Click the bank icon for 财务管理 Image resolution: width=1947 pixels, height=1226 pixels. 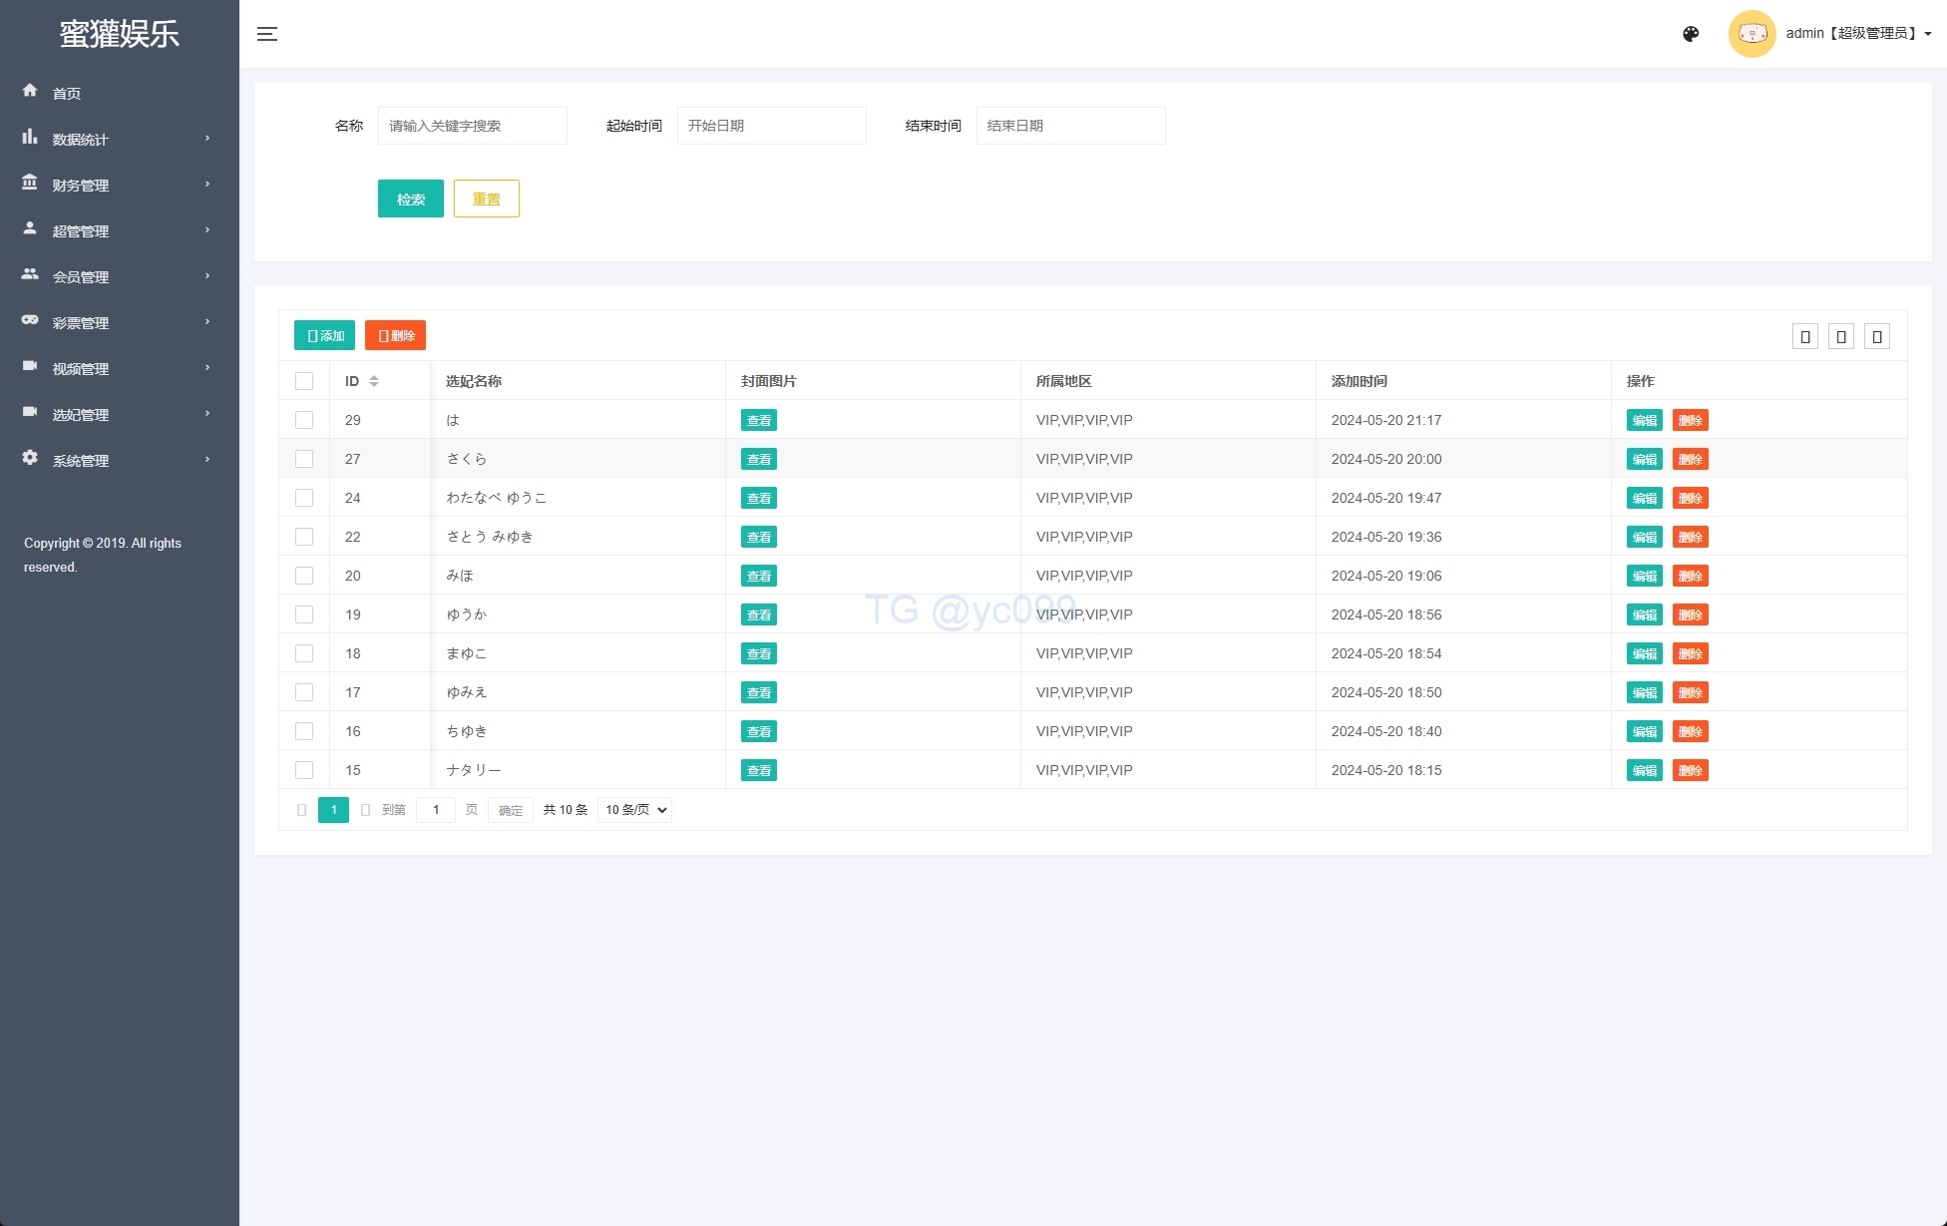tap(30, 183)
